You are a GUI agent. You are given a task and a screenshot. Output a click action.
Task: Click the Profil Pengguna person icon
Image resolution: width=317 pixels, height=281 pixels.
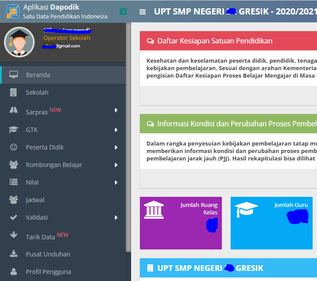click(14, 271)
